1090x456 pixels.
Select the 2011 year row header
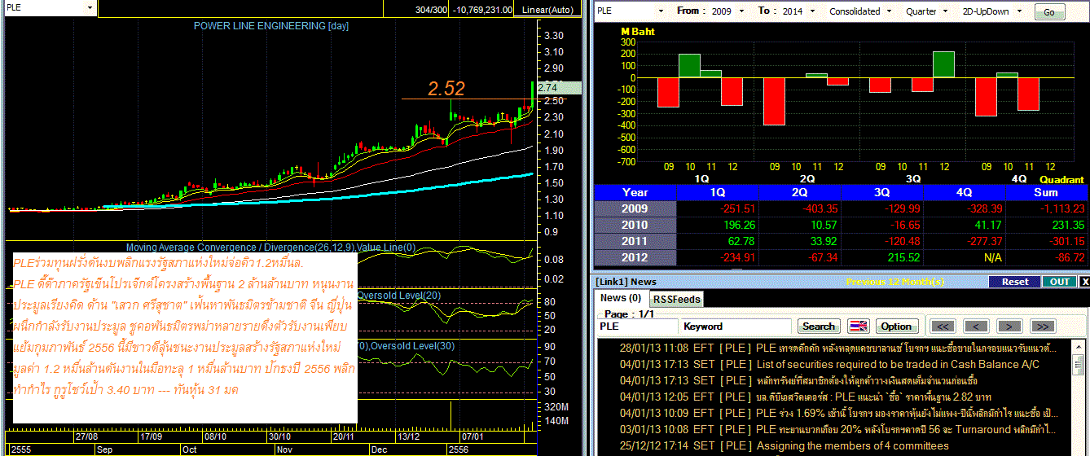[635, 241]
